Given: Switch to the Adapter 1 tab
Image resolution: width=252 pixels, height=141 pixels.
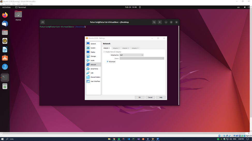Looking at the screenshot, I should pos(107,48).
